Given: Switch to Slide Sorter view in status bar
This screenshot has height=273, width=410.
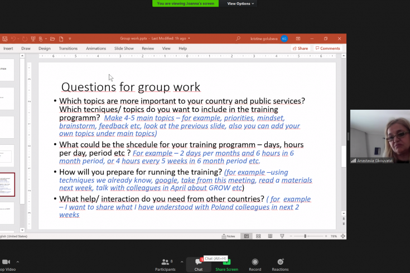Looking at the screenshot, I should click(258, 236).
